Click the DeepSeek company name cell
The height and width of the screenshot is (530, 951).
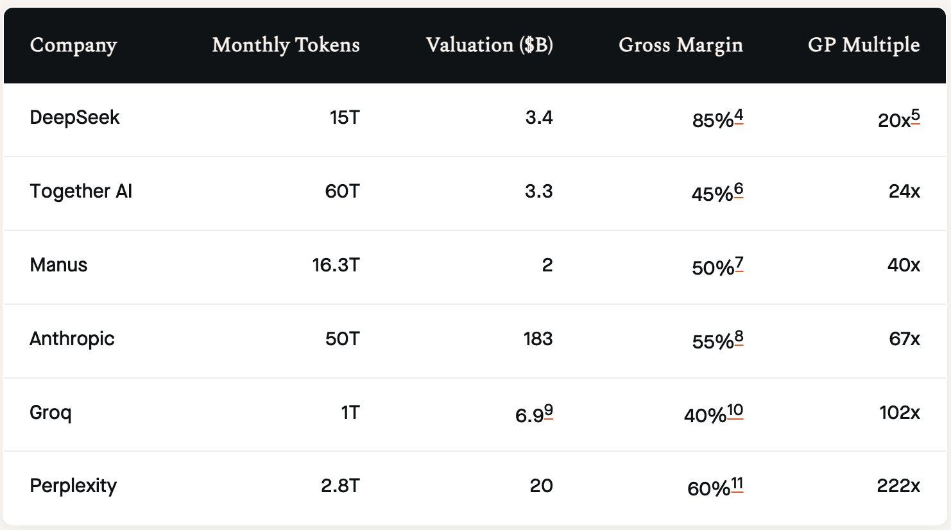click(74, 117)
